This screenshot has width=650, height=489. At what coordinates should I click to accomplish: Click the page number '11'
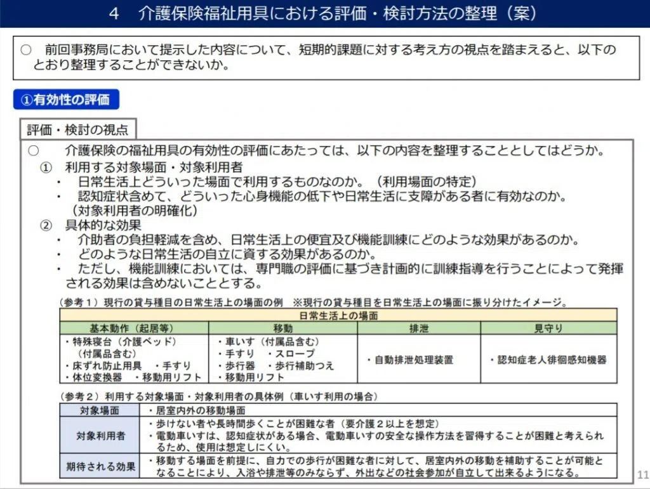(x=643, y=474)
